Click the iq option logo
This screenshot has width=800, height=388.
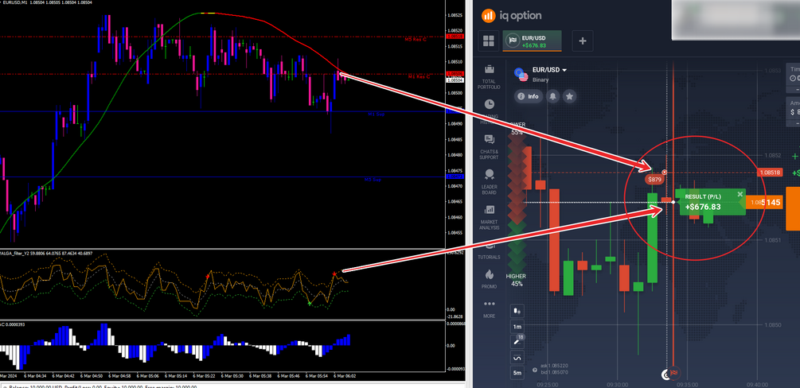click(x=512, y=16)
